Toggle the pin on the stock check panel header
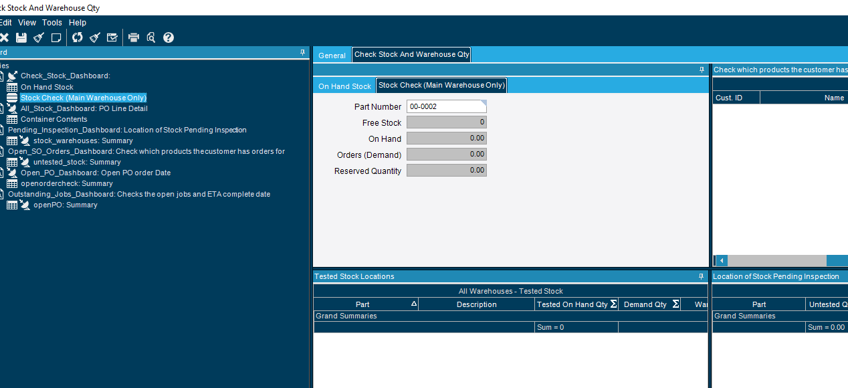The width and height of the screenshot is (848, 388). (702, 70)
